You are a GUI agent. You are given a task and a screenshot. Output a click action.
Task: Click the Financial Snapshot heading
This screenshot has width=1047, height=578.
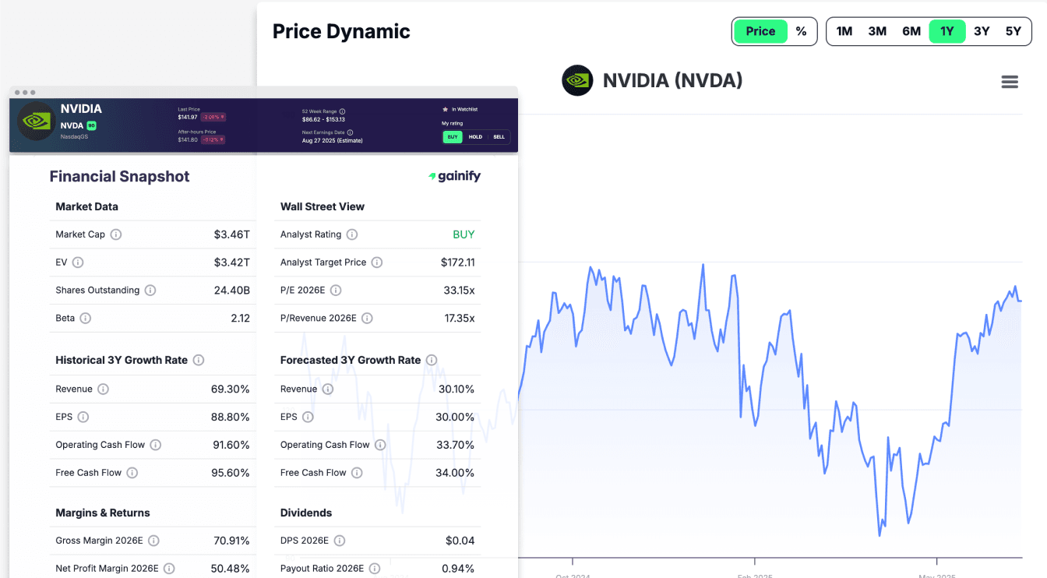(120, 177)
